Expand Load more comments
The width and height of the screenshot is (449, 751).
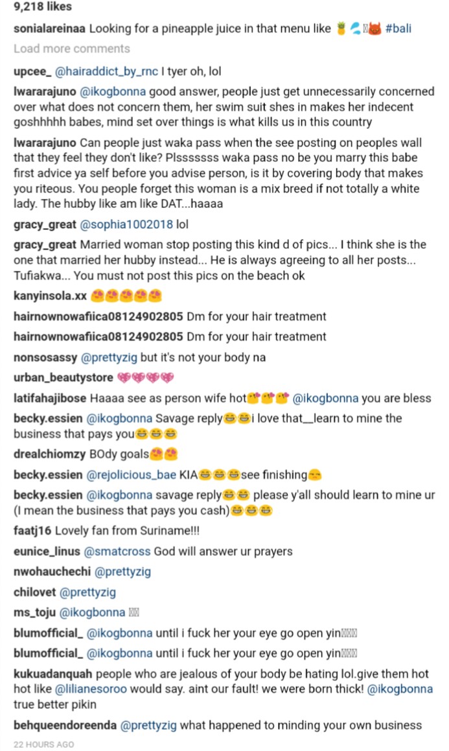pos(71,49)
